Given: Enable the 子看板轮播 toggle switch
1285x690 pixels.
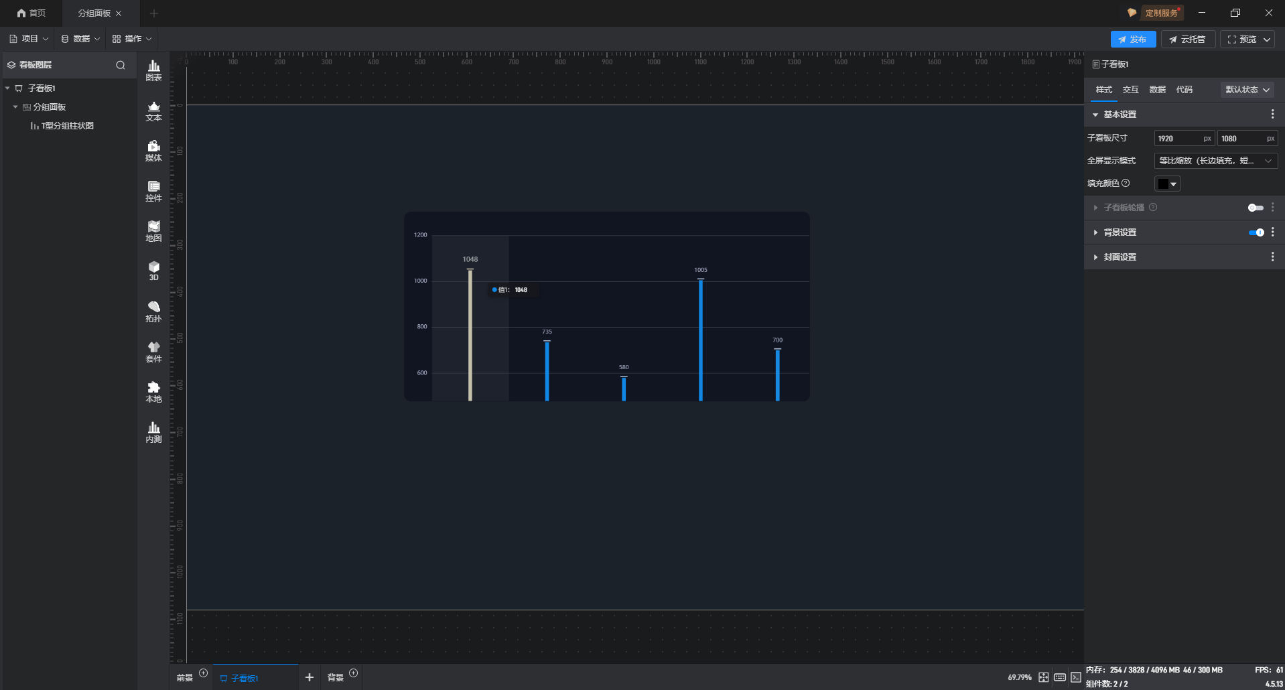Looking at the screenshot, I should (x=1255, y=208).
